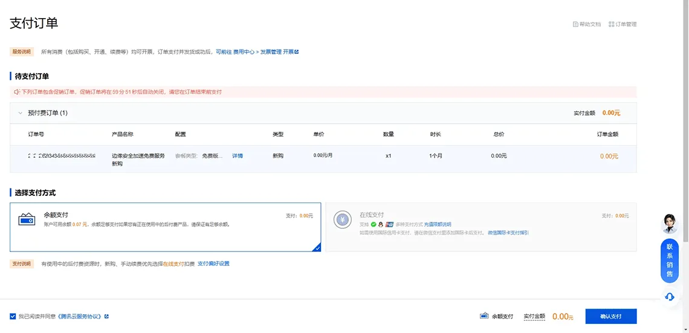This screenshot has width=689, height=333.
Task: Click the customer service avatar icon
Action: (x=670, y=223)
